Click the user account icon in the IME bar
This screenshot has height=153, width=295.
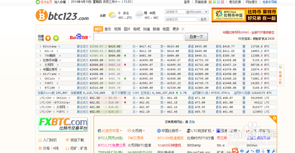[x=263, y=151]
